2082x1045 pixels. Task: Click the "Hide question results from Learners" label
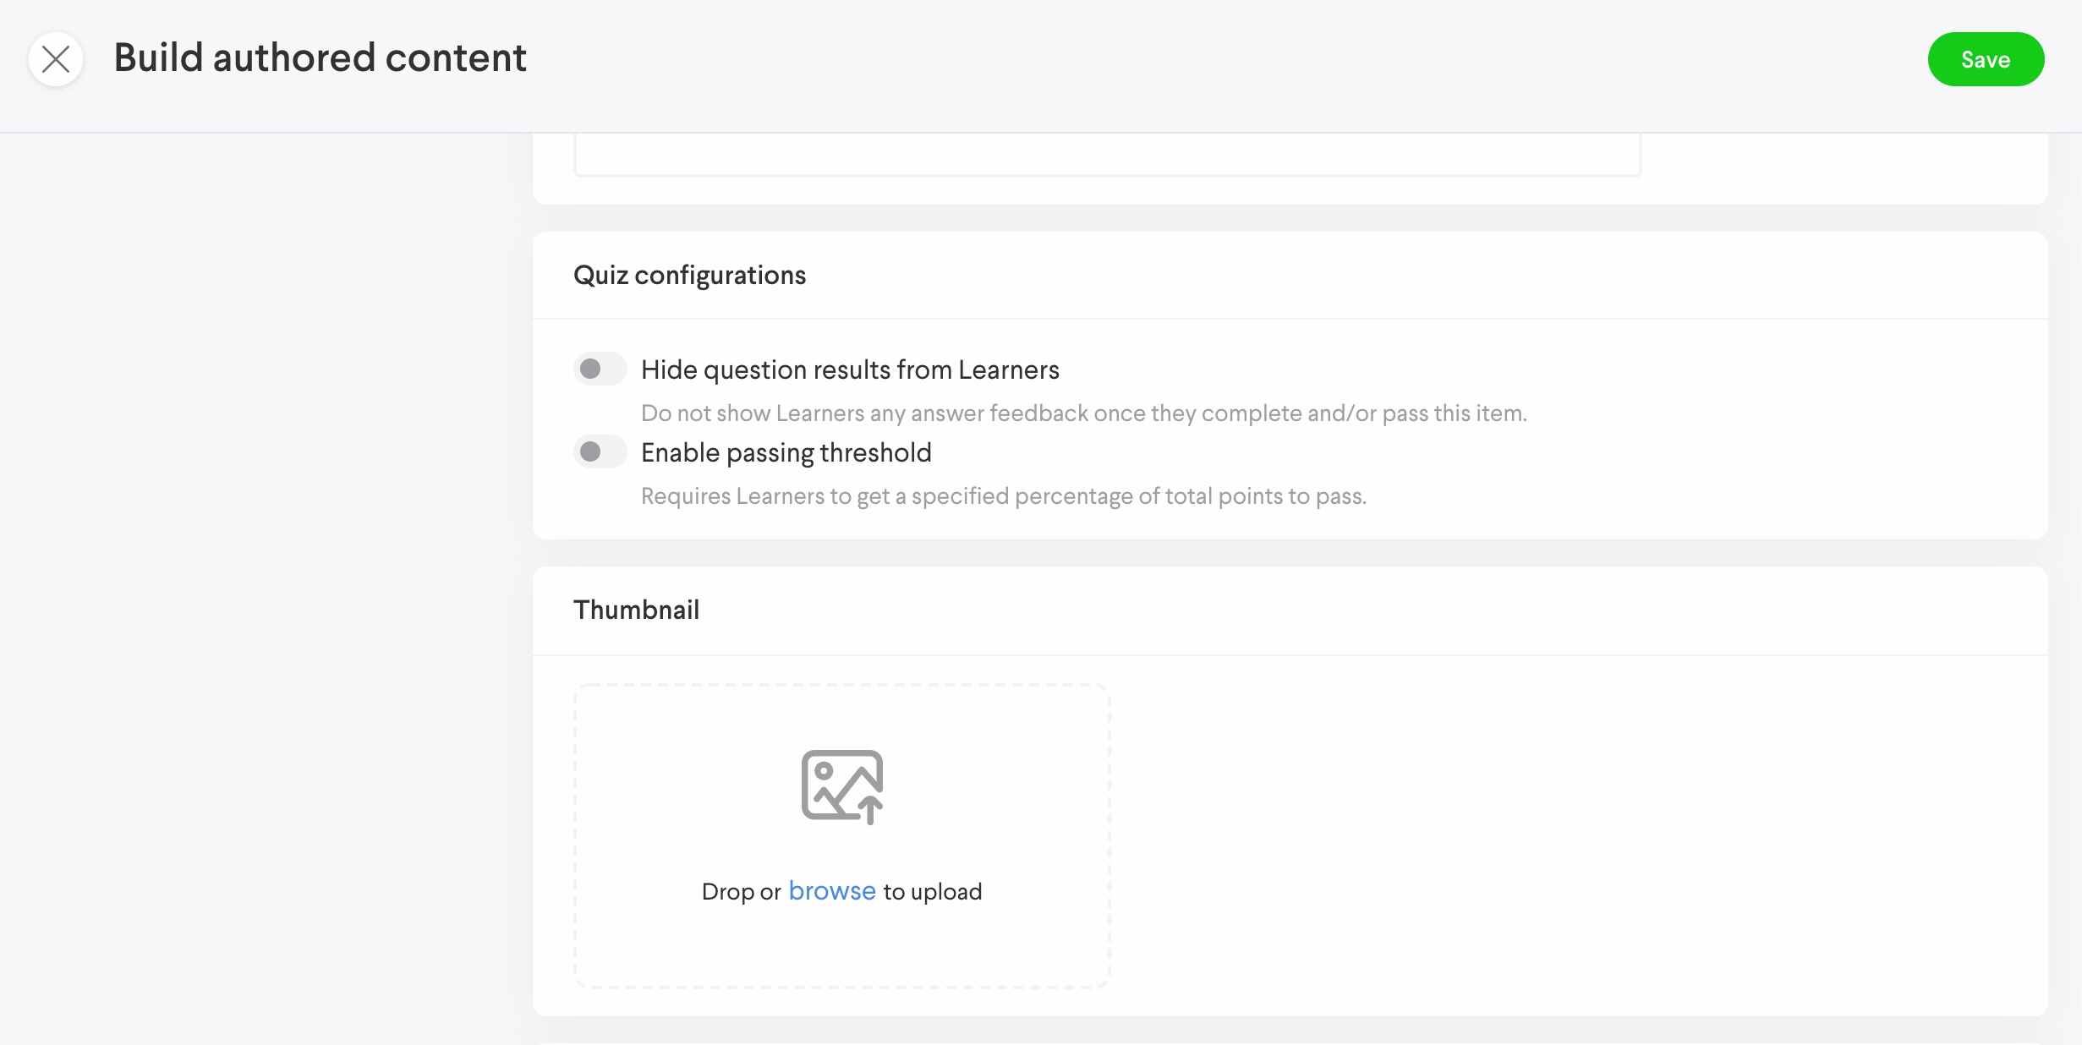coord(850,369)
